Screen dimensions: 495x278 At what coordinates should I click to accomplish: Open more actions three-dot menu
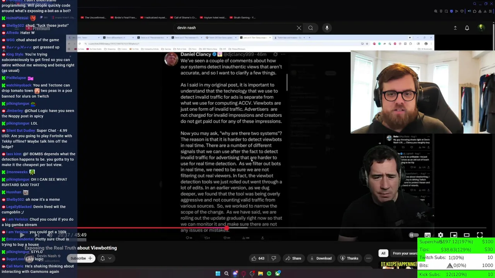[x=369, y=258]
